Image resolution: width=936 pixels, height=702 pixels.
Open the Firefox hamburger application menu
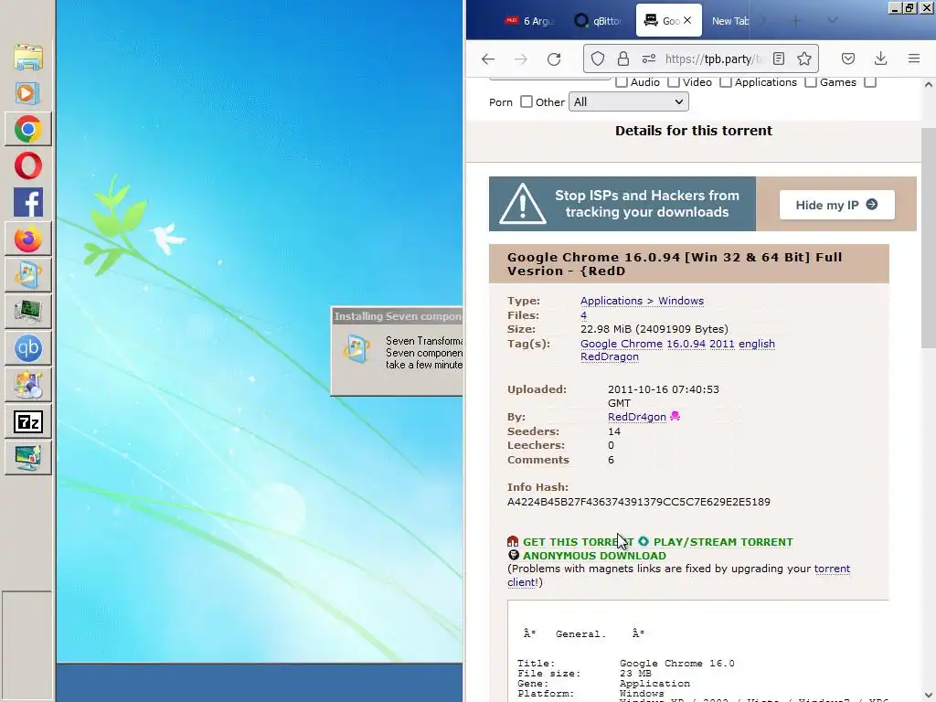[x=914, y=58]
